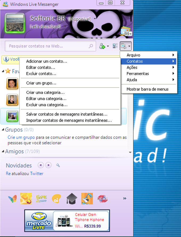
Task: Click the Softonic BR display name
Action: [48, 18]
